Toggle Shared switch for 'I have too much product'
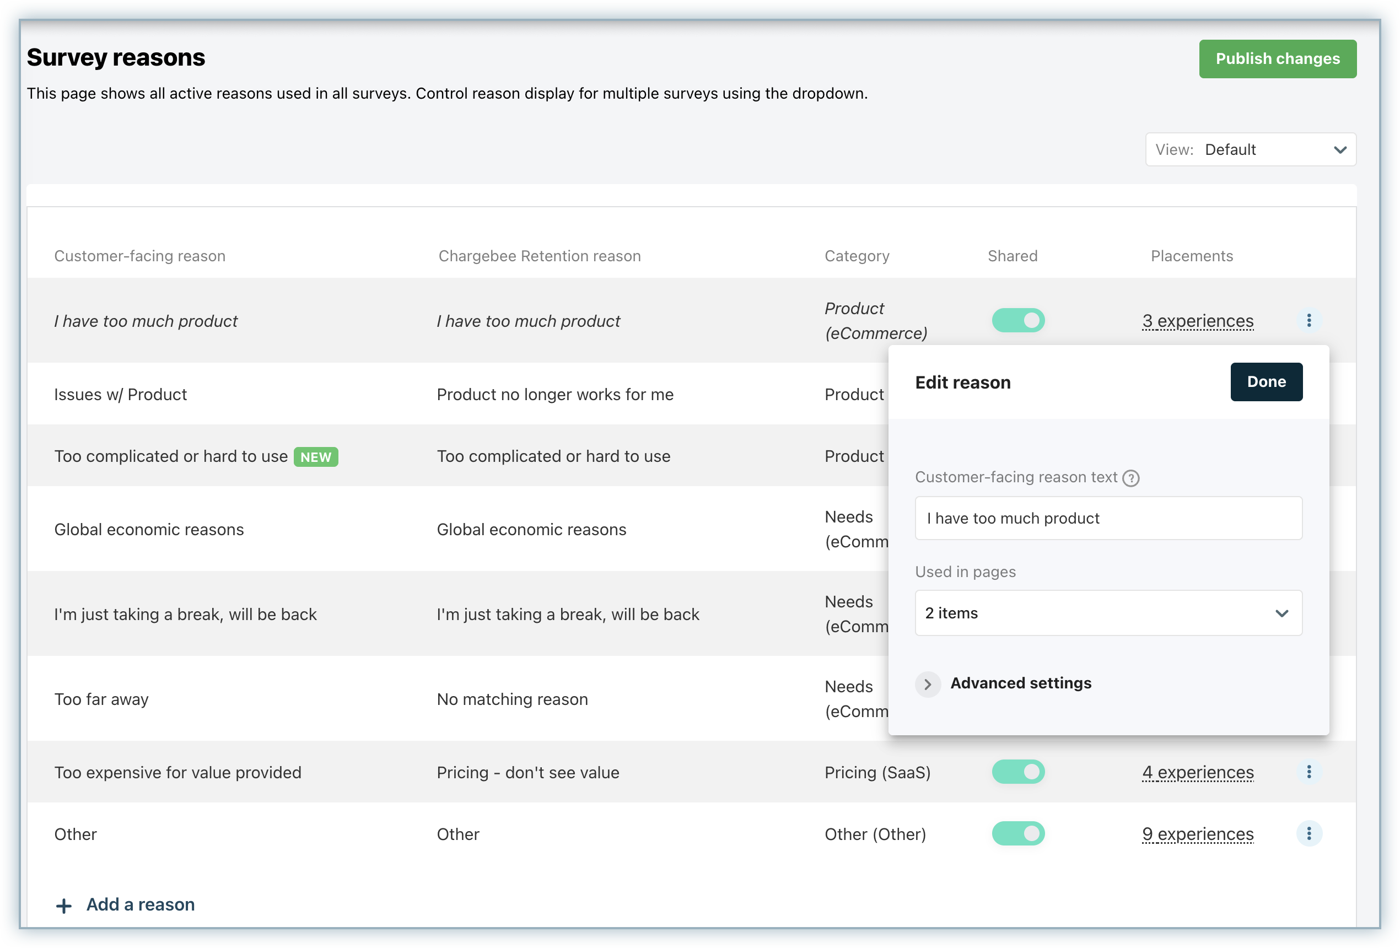Image resolution: width=1400 pixels, height=948 pixels. click(1018, 320)
